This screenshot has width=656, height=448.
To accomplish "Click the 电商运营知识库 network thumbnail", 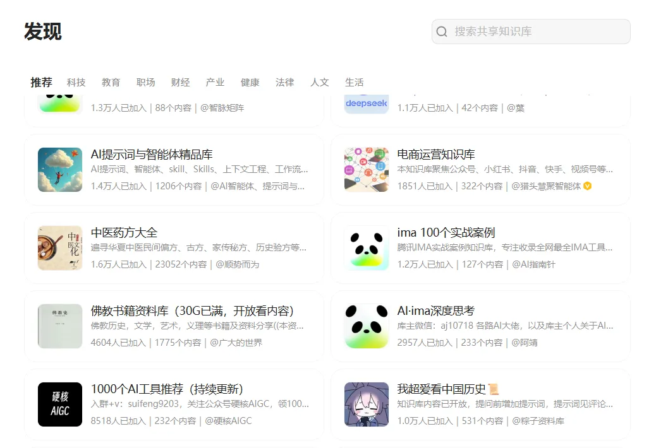I will coord(367,170).
